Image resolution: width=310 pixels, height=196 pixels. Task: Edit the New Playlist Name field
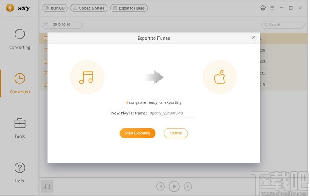click(x=173, y=113)
